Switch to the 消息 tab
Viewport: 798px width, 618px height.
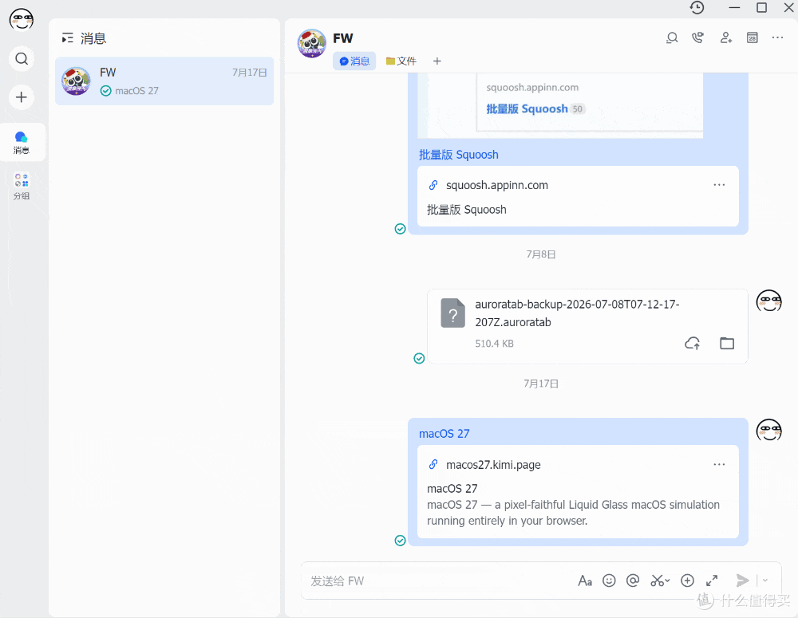point(354,61)
